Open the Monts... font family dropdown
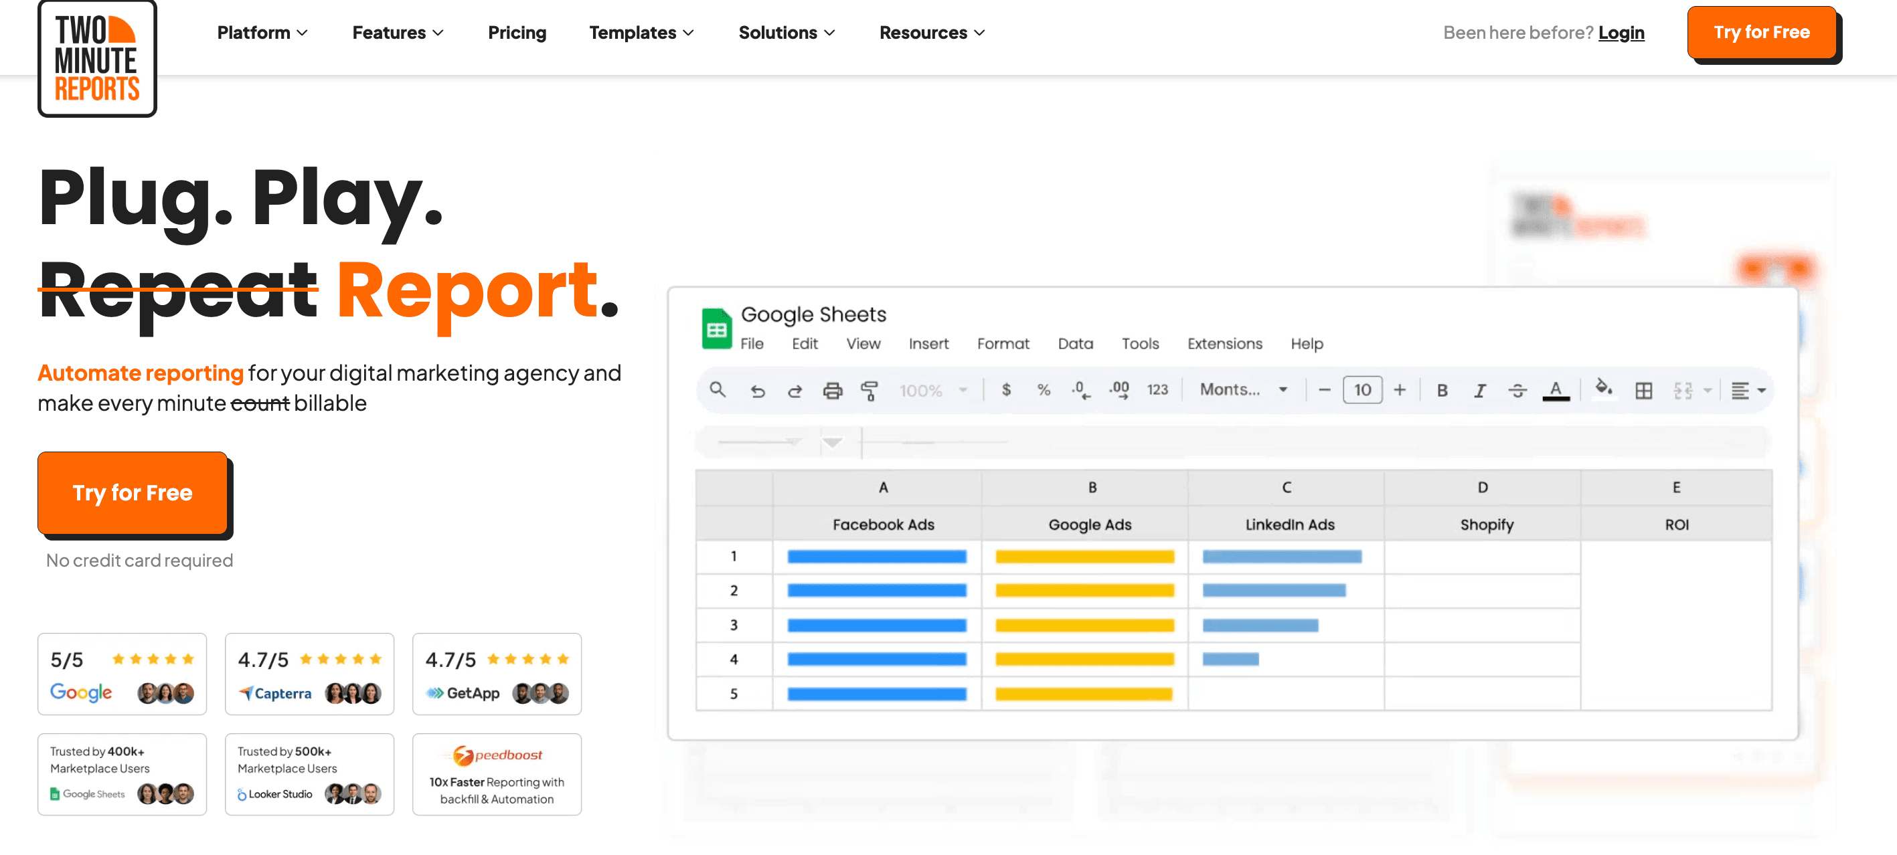 [1243, 389]
